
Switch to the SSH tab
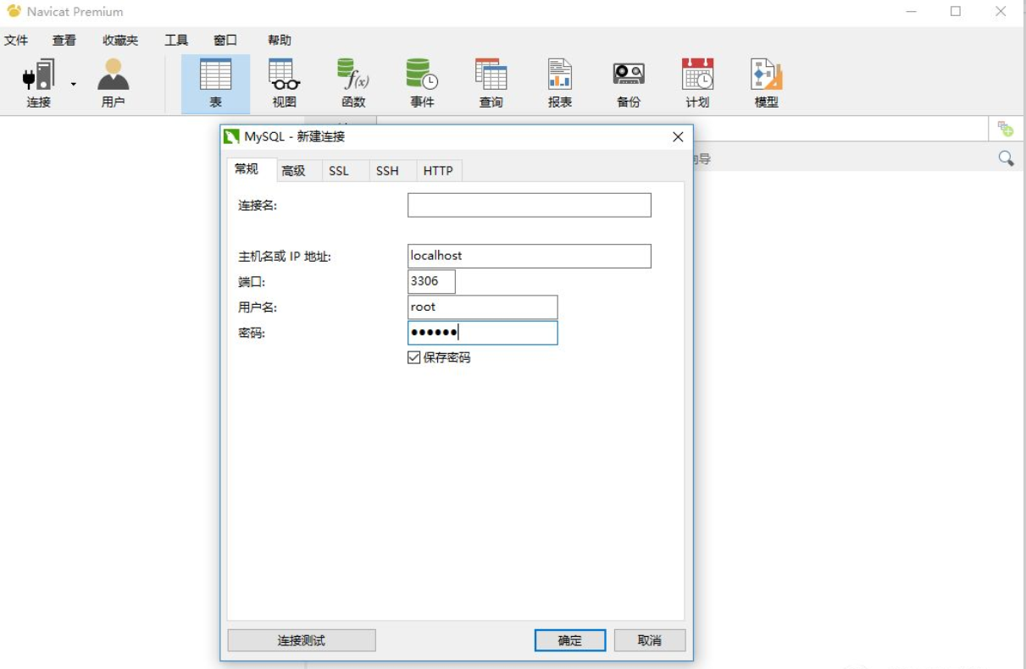tap(388, 170)
